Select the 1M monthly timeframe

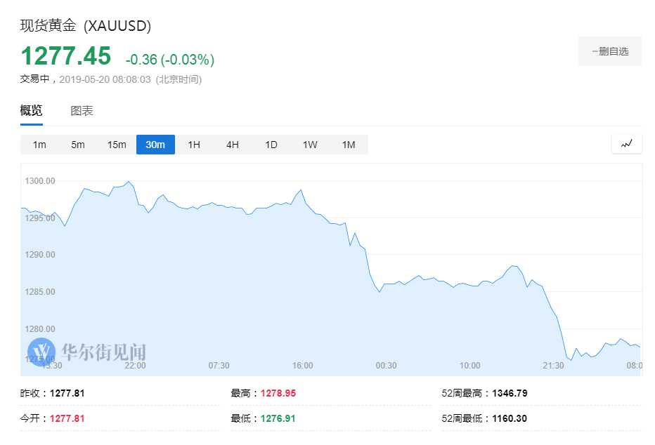(x=349, y=144)
